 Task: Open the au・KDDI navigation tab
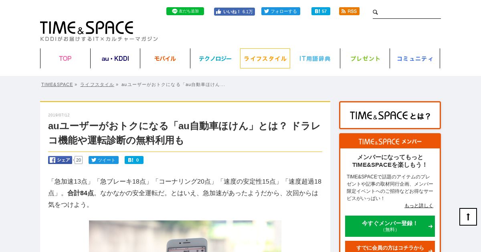(x=115, y=58)
